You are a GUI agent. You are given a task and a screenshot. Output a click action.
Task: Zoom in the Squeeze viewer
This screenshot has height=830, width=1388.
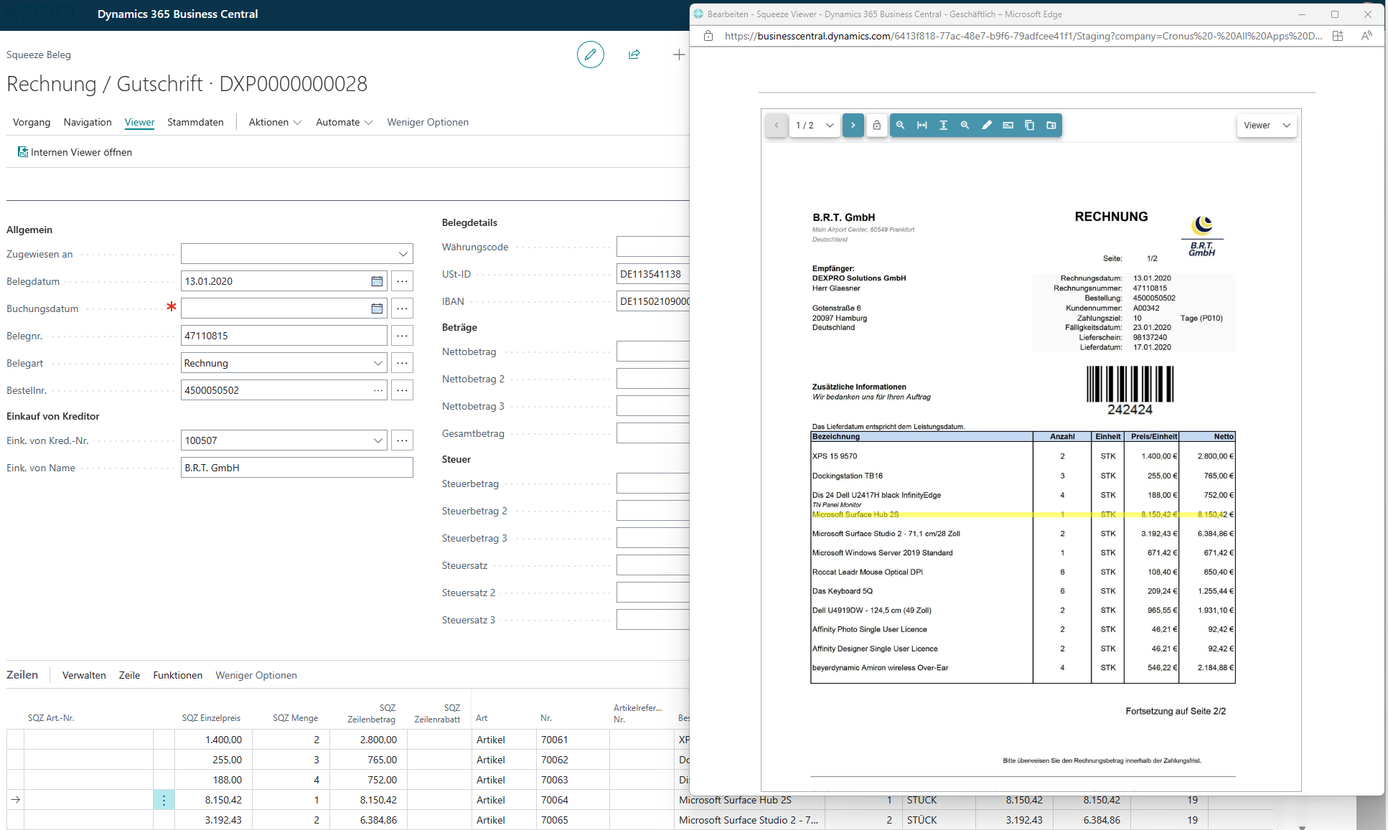pos(965,125)
